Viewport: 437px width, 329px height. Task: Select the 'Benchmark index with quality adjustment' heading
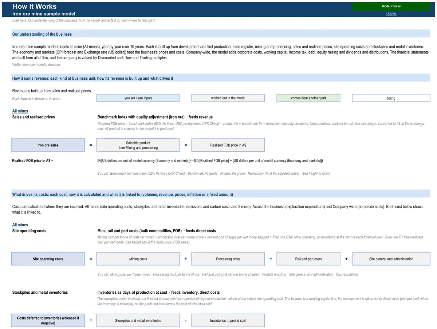coord(155,117)
